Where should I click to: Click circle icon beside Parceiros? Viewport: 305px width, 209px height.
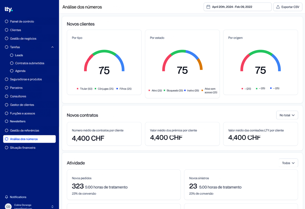click(7, 88)
